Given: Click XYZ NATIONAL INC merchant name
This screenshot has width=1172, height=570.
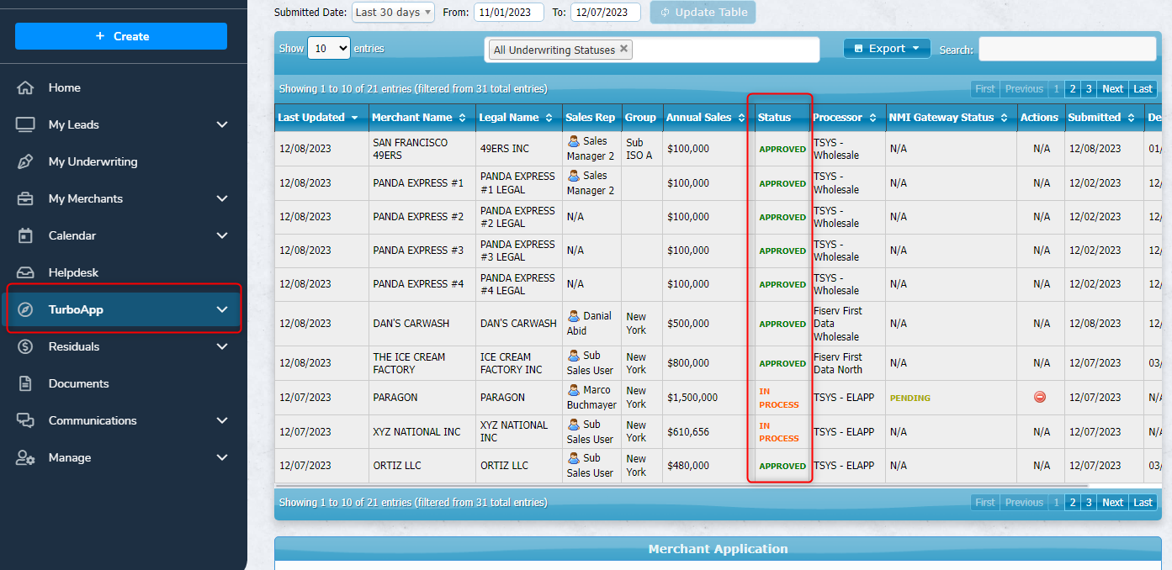Looking at the screenshot, I should point(416,431).
